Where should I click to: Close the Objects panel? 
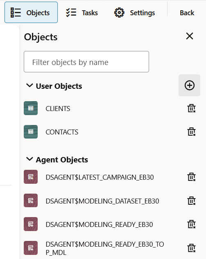click(190, 36)
